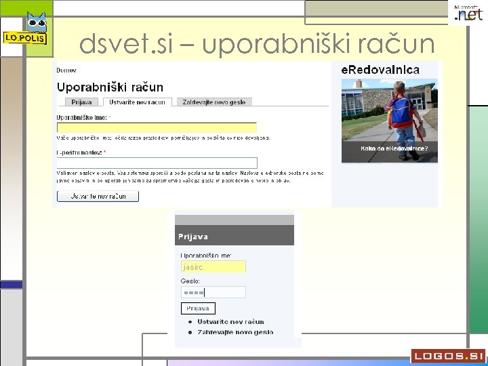Open the Prijava tab

point(81,102)
